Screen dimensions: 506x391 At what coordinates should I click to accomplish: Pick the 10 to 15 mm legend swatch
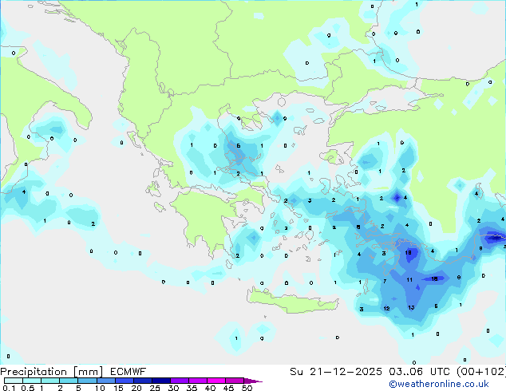click(105, 381)
